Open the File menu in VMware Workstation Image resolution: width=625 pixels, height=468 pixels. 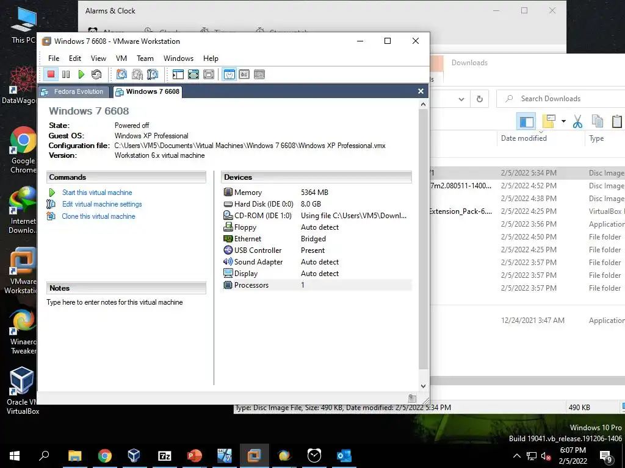[x=54, y=58]
